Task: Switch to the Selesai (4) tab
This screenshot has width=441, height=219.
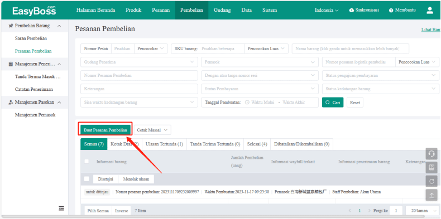Action: (257, 144)
